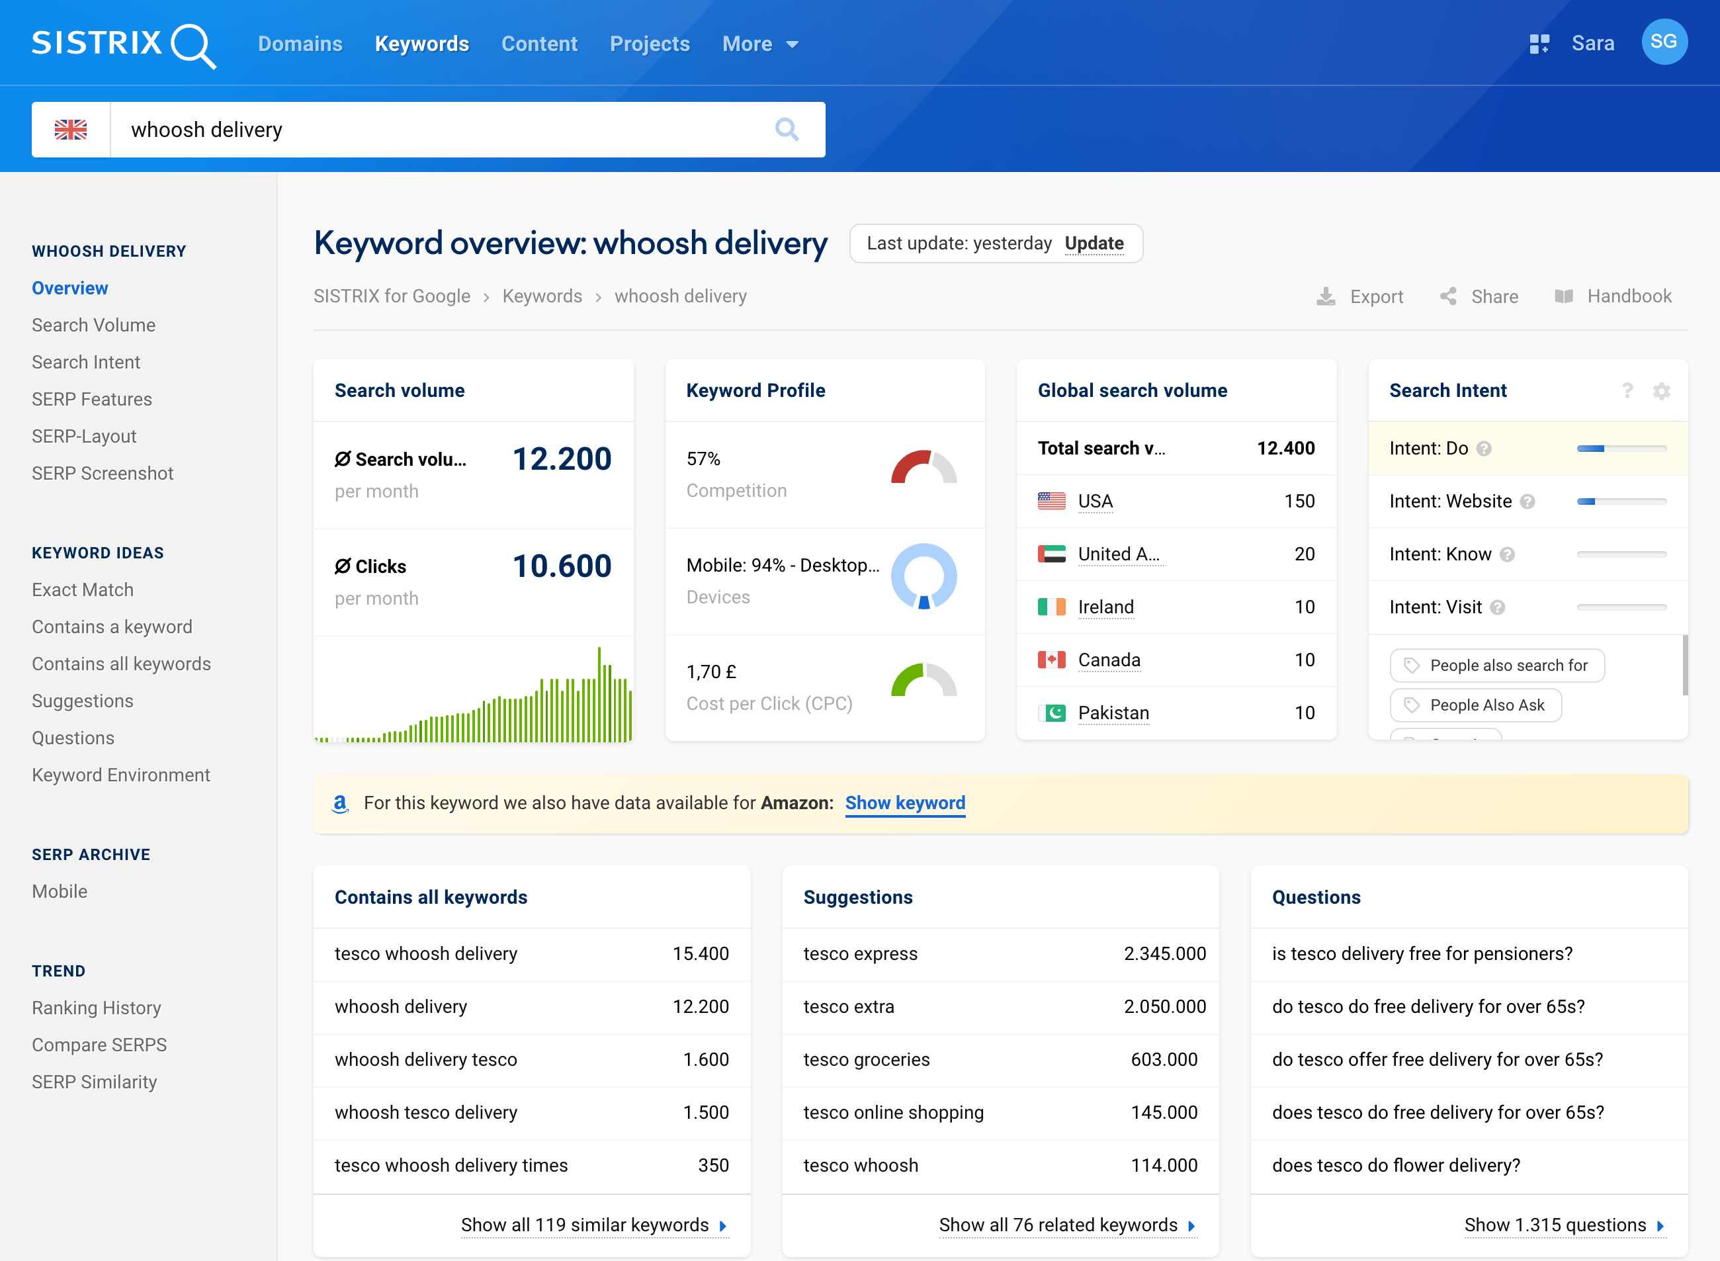
Task: Click the Search Intent card scrollbar
Action: [x=1685, y=665]
